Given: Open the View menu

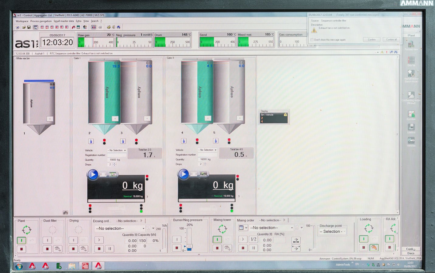Looking at the screenshot, I should coord(86,21).
